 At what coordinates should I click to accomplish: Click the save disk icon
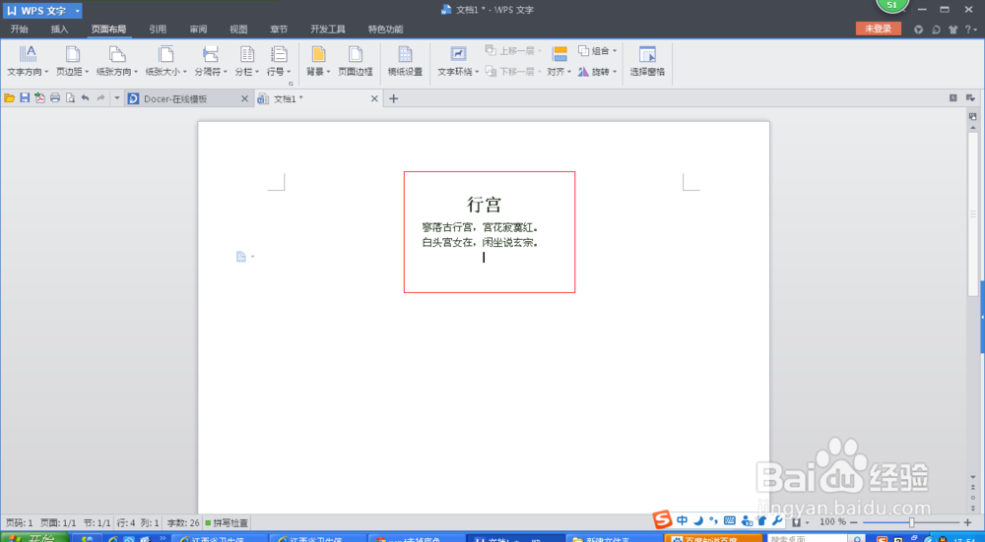pos(25,98)
